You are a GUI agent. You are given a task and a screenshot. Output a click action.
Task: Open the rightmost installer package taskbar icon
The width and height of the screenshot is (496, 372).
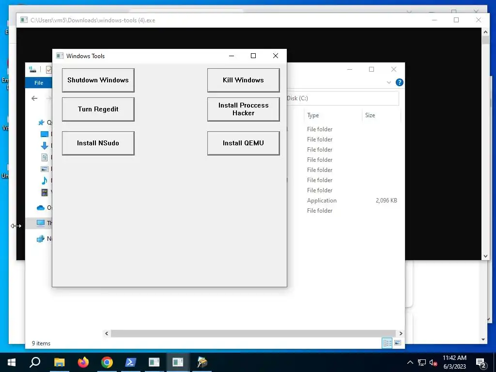202,362
